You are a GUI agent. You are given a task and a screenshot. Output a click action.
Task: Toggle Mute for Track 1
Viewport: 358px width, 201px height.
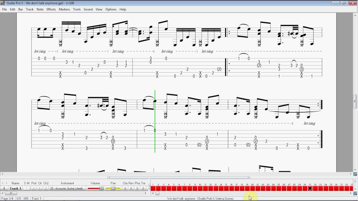pyautogui.click(x=28, y=188)
